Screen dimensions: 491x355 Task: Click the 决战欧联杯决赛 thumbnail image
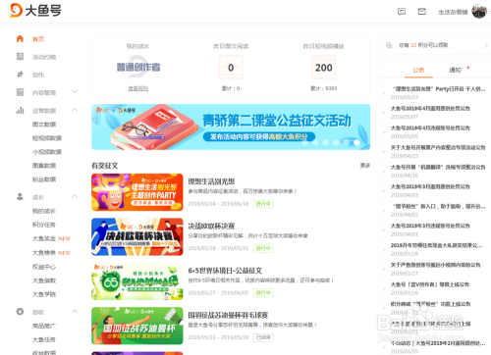point(137,236)
